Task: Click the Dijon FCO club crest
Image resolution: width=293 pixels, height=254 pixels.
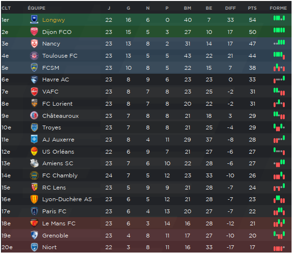Action: 34,32
